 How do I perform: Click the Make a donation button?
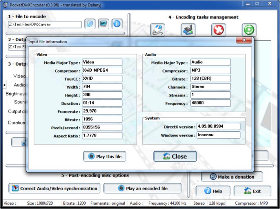click(232, 177)
